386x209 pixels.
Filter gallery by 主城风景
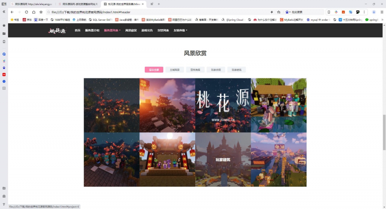175,70
